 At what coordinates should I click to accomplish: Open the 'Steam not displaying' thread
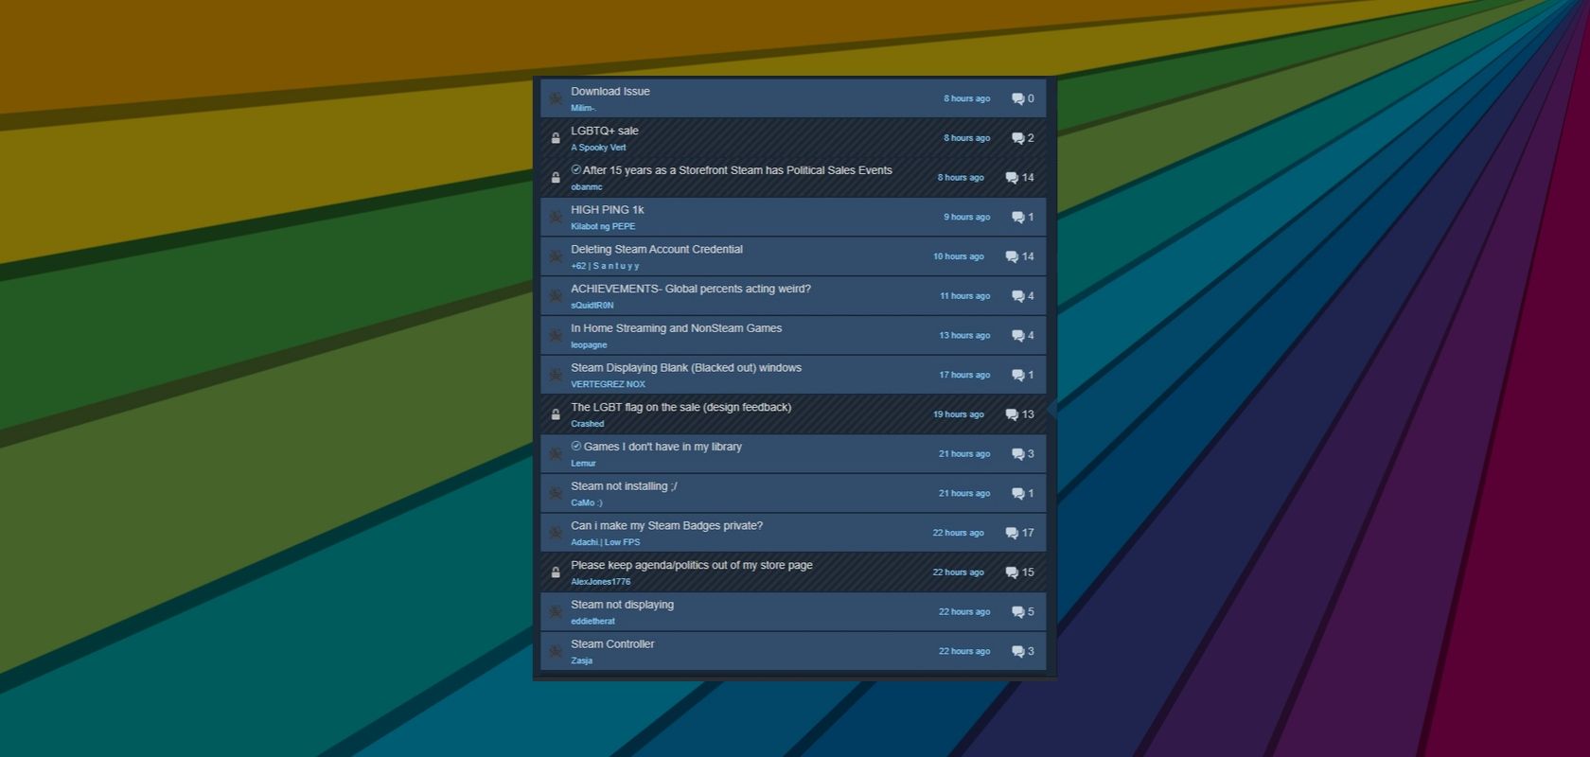click(623, 605)
